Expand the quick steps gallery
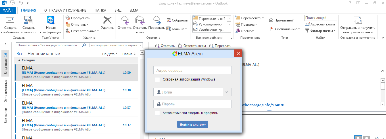This screenshot has width=386, height=139. tap(229, 30)
